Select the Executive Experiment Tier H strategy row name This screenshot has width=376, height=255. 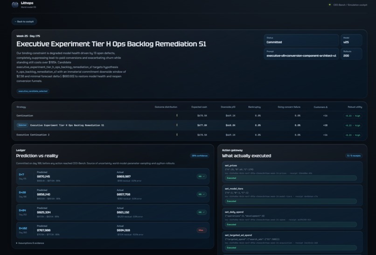(67, 125)
